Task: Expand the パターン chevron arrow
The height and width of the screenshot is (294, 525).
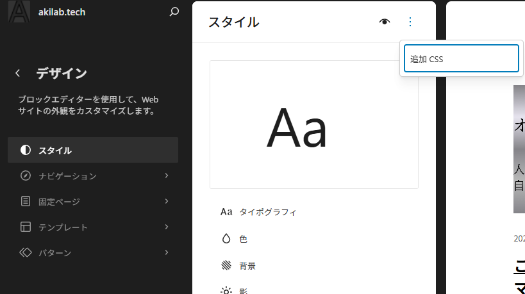Action: click(x=166, y=252)
